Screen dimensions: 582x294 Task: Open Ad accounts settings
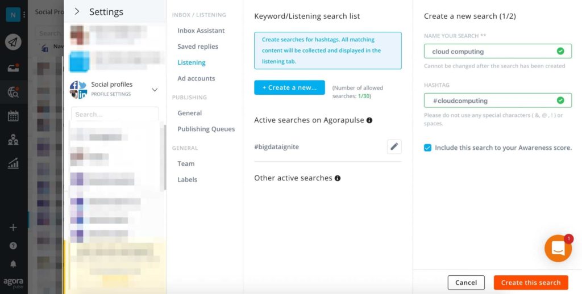point(196,78)
